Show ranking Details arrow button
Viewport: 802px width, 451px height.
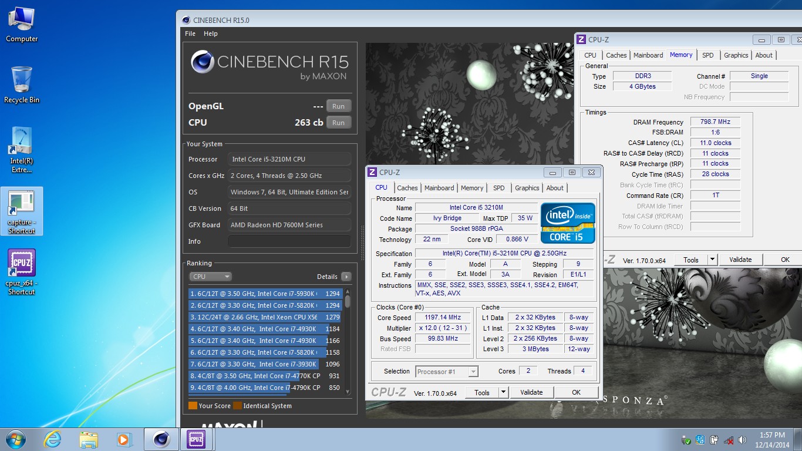tap(346, 277)
